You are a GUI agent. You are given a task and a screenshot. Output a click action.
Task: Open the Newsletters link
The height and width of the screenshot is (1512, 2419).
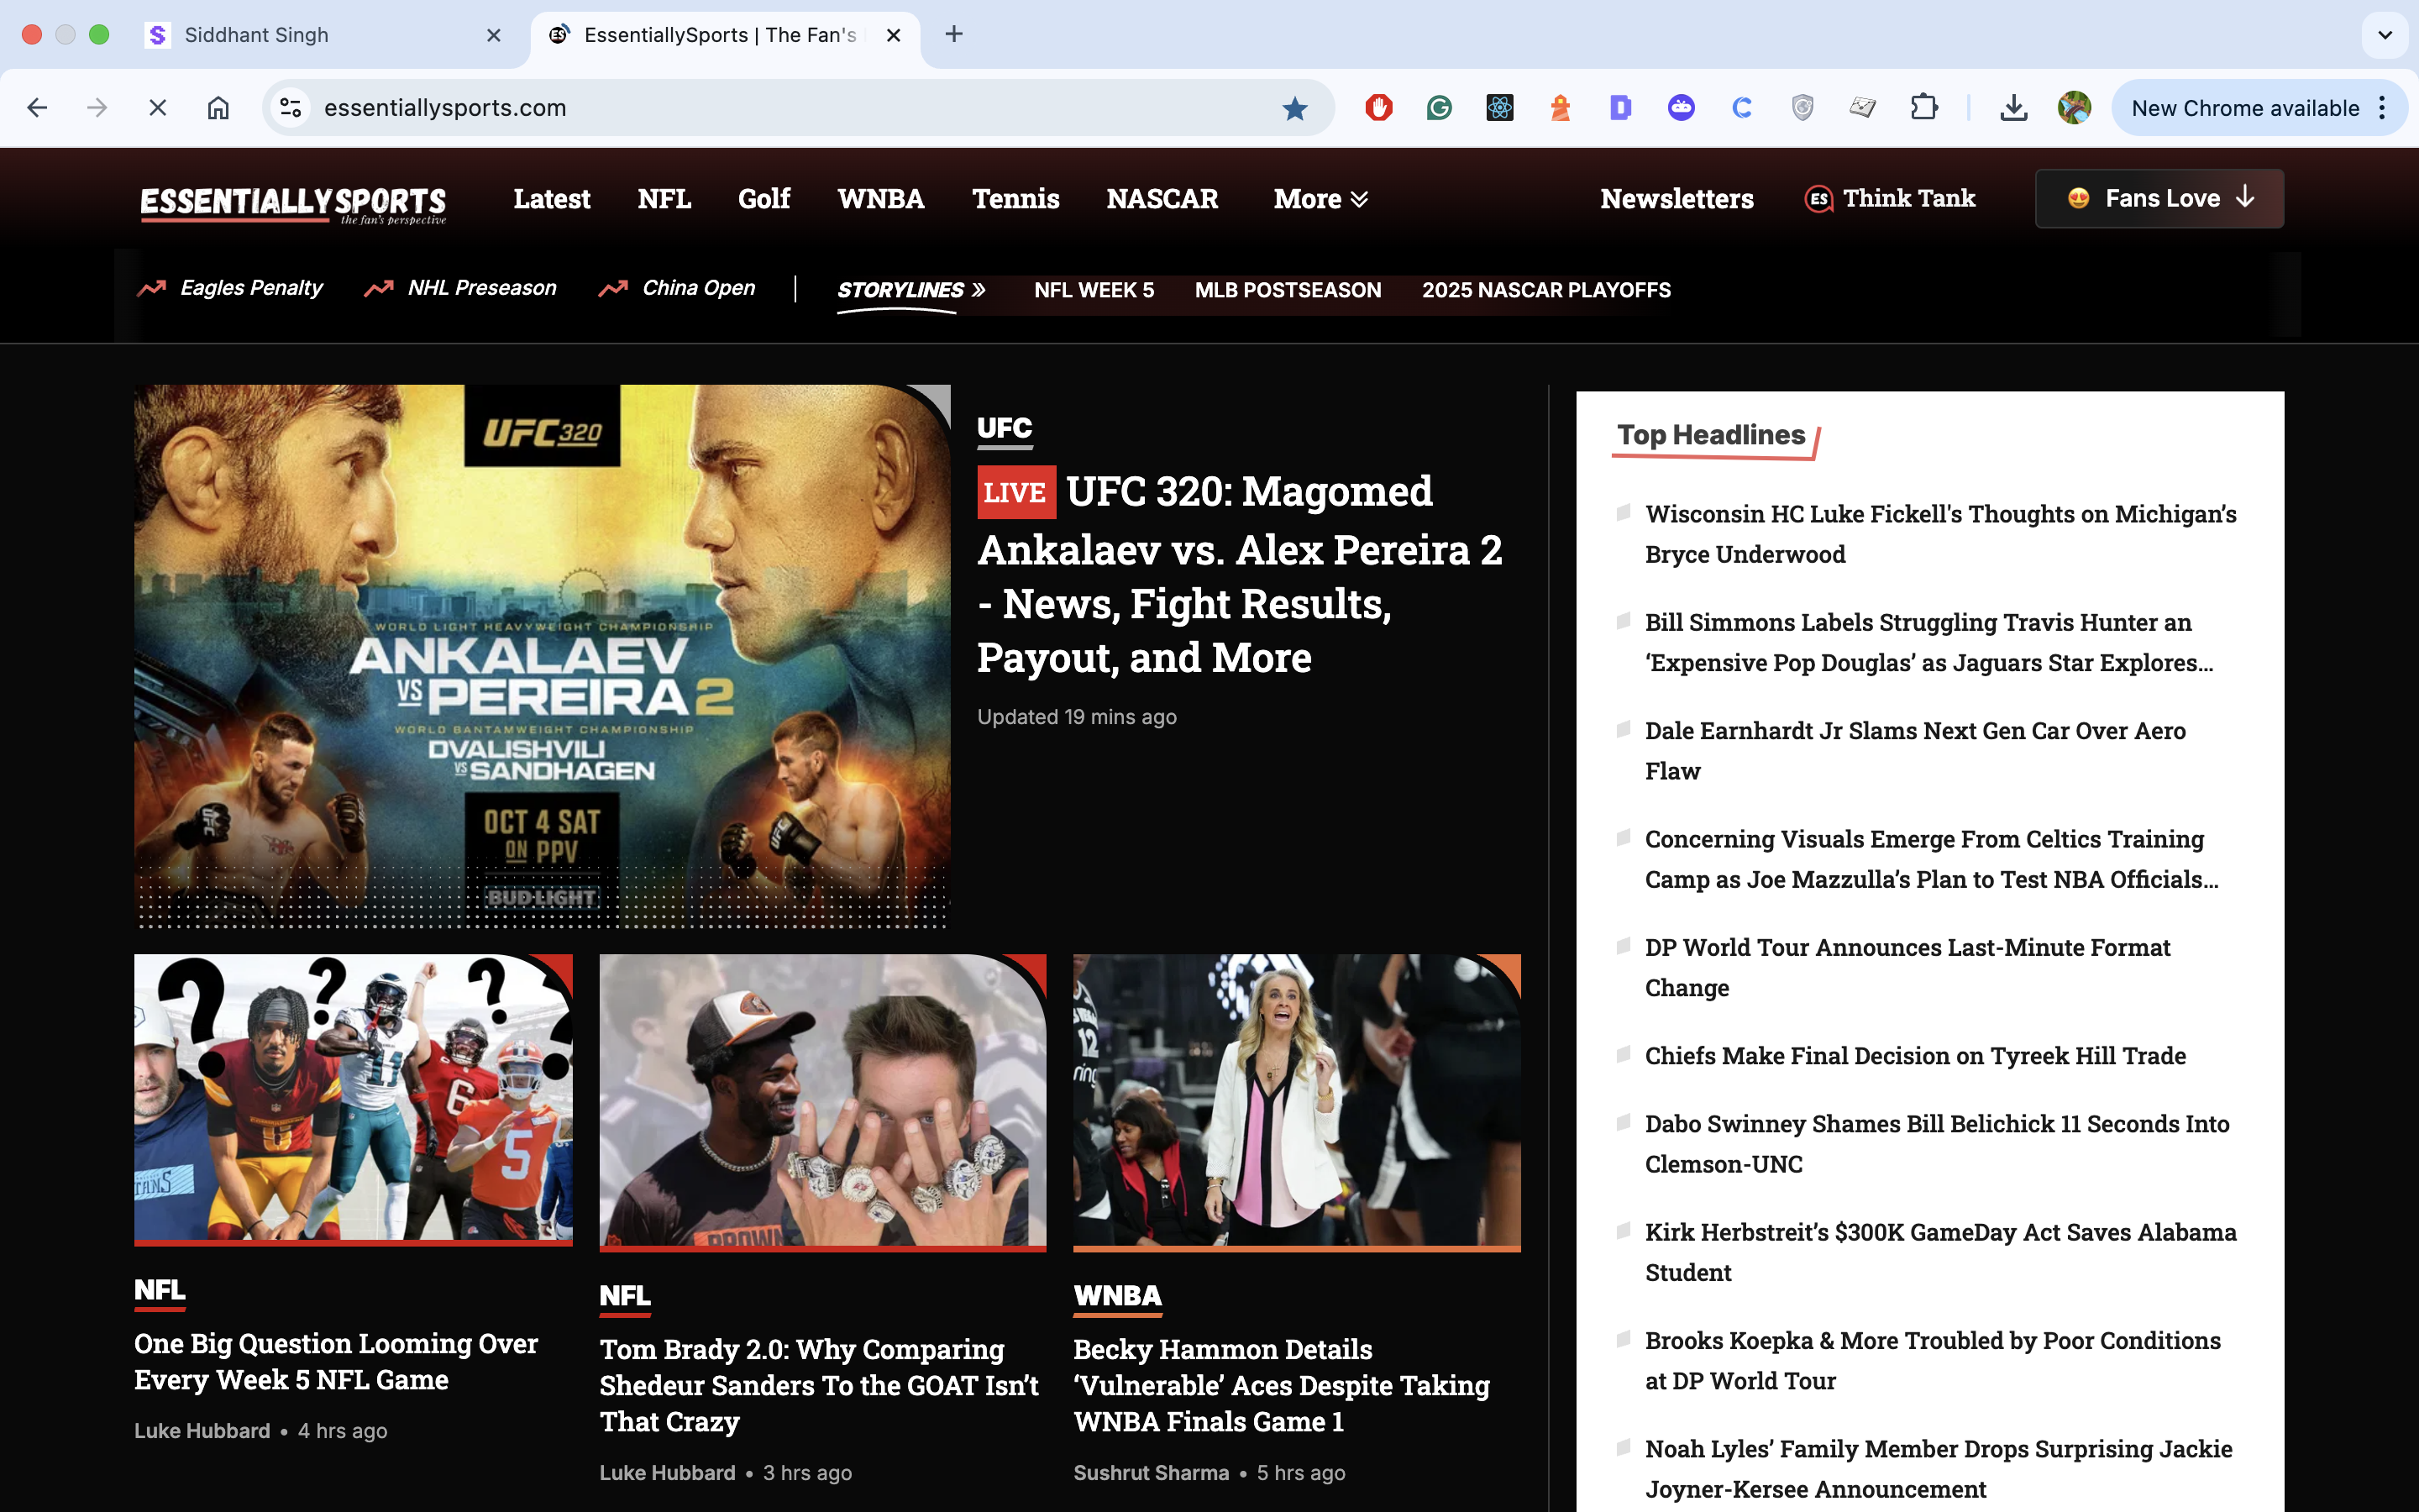tap(1677, 199)
